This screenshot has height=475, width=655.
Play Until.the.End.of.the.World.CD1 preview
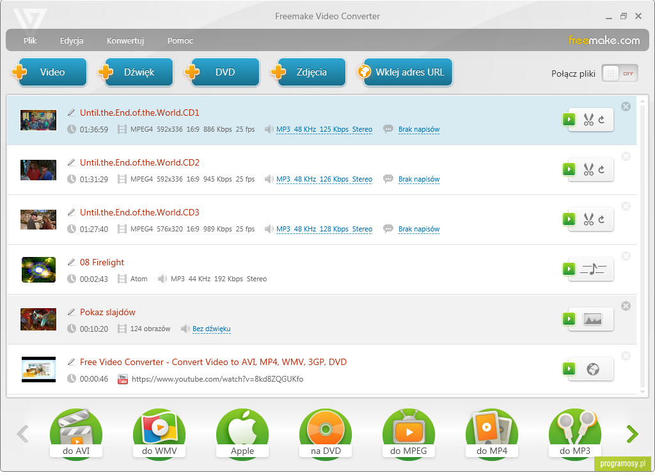click(569, 120)
